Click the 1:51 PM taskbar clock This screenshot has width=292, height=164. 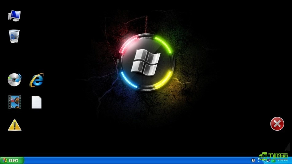pyautogui.click(x=282, y=160)
